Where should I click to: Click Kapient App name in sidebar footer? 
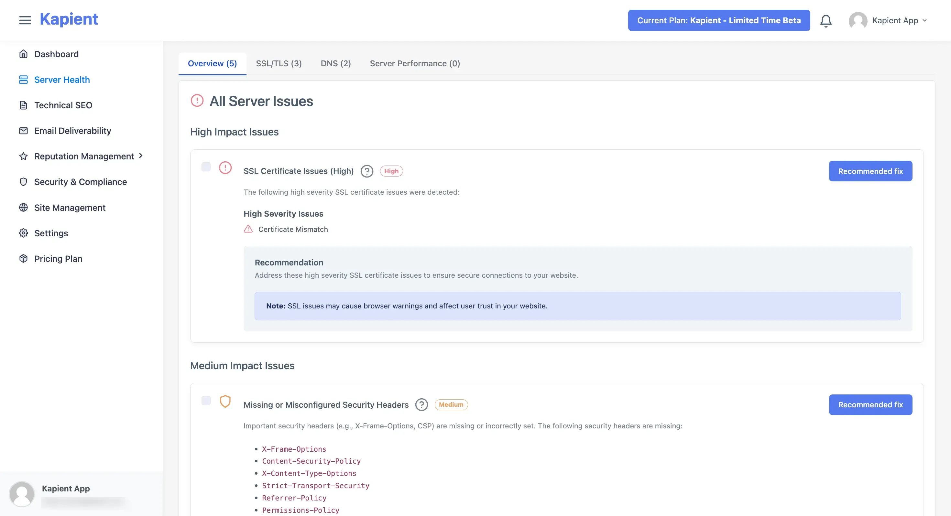click(65, 488)
